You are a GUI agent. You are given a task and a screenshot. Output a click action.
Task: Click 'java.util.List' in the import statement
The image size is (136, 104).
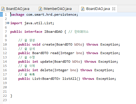click(38, 23)
